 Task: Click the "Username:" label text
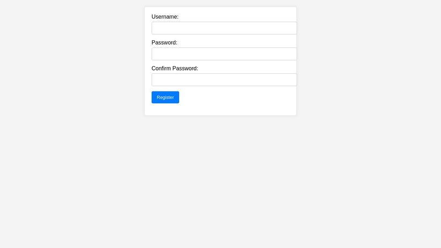click(x=165, y=17)
